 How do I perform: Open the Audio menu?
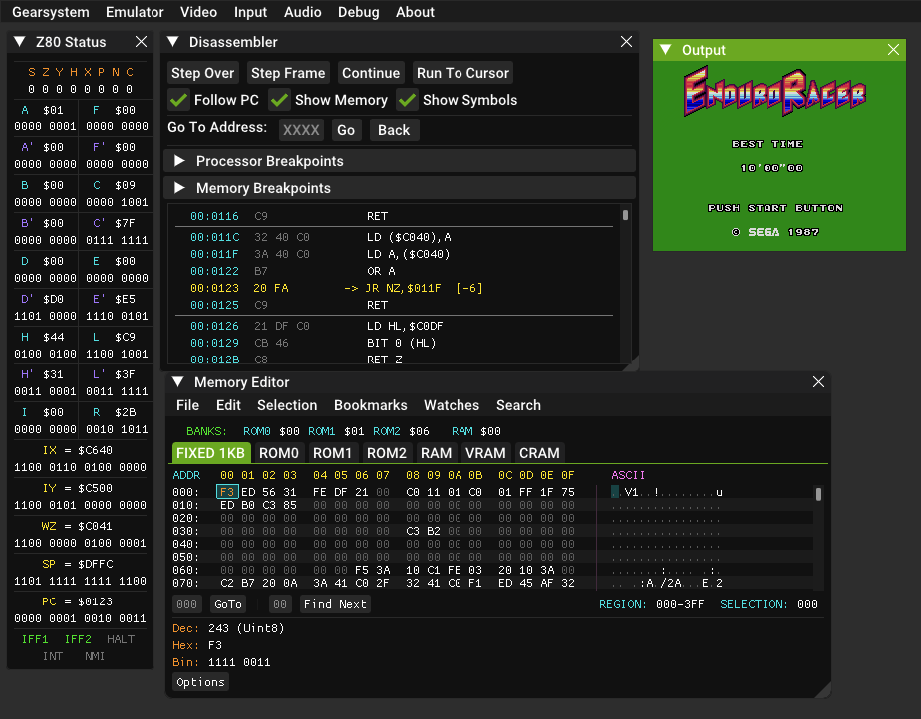click(x=302, y=12)
